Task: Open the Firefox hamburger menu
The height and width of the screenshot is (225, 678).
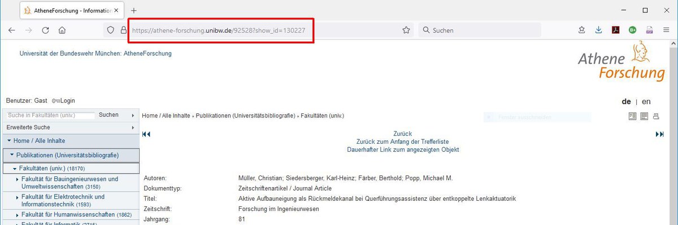Action: pyautogui.click(x=667, y=30)
